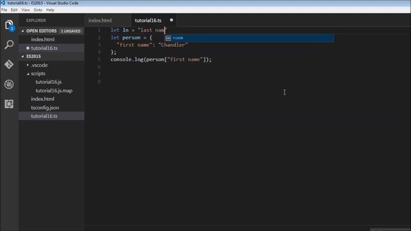The image size is (411, 231).
Task: Open the Help menu
Action: click(x=50, y=10)
